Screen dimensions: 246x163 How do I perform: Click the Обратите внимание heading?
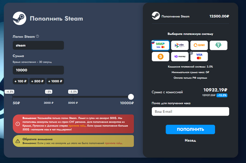(38, 139)
